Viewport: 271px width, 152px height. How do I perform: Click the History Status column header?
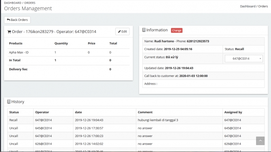click(x=14, y=112)
